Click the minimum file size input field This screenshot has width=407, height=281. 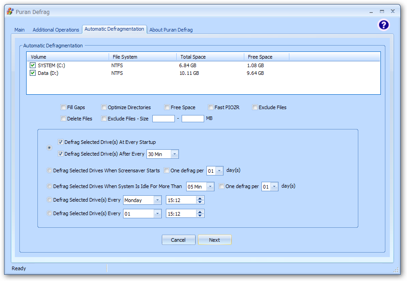tap(164, 119)
